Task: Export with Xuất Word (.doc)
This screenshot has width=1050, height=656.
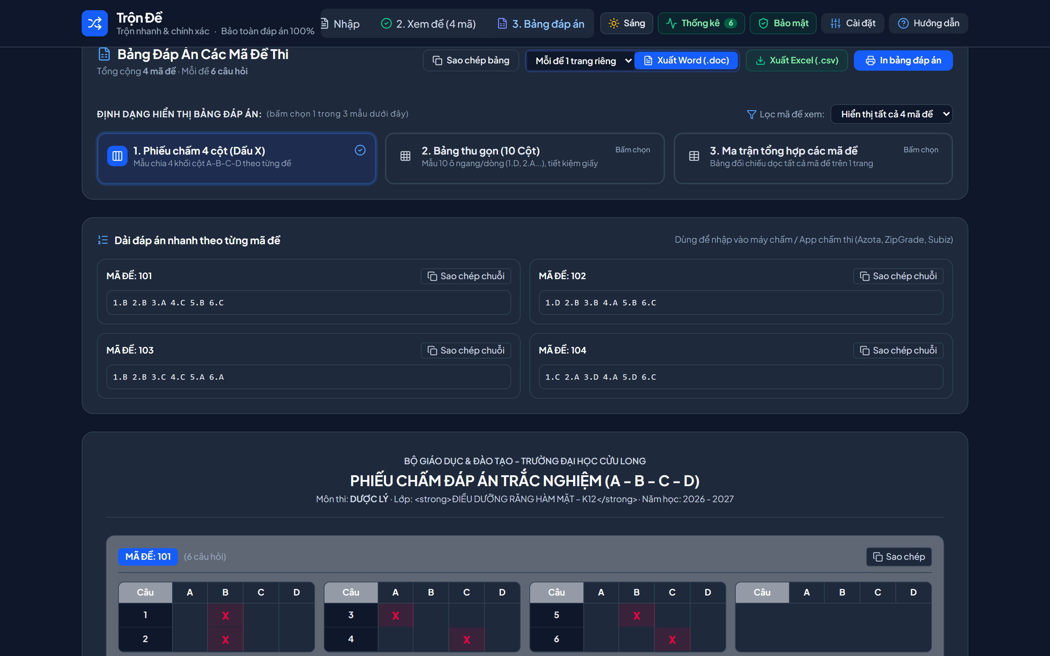Action: coord(686,60)
